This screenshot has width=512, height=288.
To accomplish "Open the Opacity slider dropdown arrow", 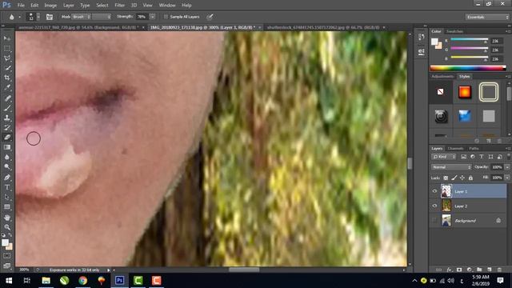I will 507,167.
